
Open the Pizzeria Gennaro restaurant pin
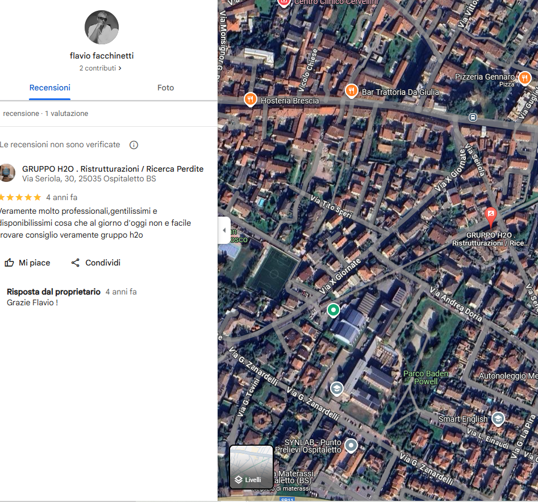(x=524, y=78)
